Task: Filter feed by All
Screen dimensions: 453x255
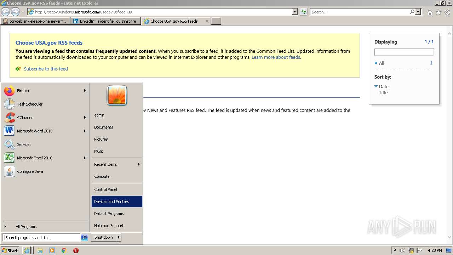Action: pos(382,63)
